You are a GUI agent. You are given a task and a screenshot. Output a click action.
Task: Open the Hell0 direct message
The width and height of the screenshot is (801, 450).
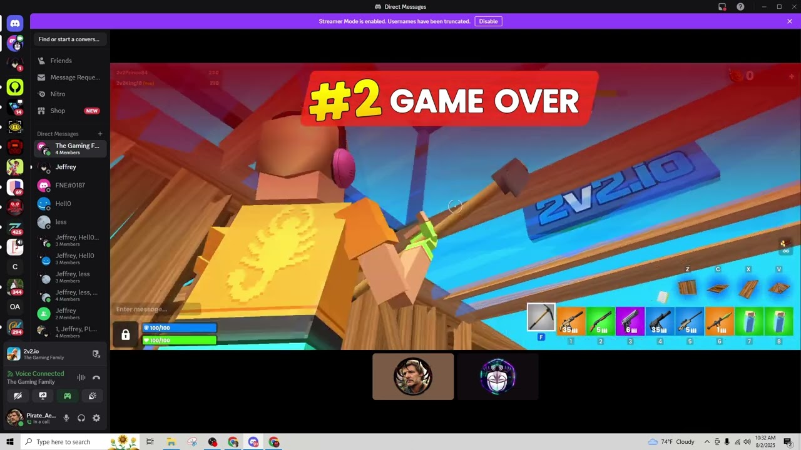click(70, 204)
